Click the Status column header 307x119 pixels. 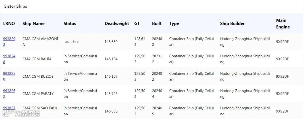pos(70,23)
